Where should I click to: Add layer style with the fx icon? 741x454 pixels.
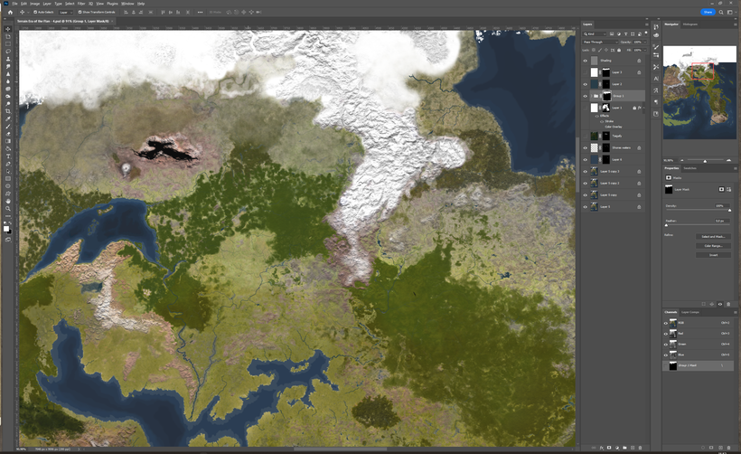(x=601, y=447)
